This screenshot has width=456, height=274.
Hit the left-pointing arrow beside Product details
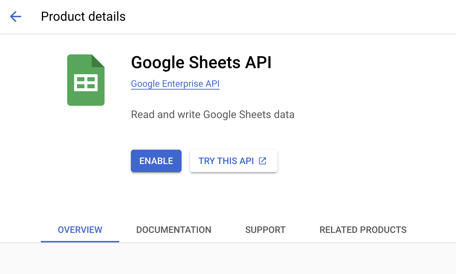pos(15,17)
